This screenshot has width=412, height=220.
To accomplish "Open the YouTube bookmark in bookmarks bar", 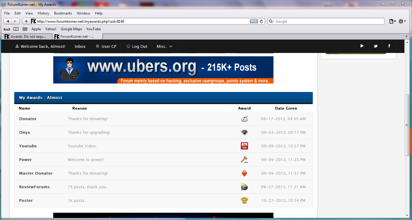I will tap(93, 29).
